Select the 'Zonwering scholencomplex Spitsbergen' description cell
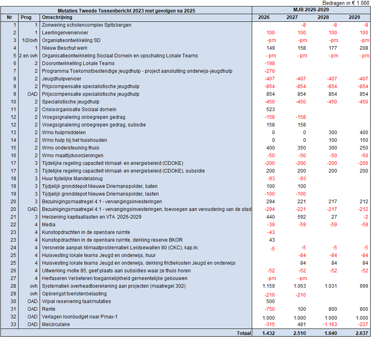 coord(86,25)
